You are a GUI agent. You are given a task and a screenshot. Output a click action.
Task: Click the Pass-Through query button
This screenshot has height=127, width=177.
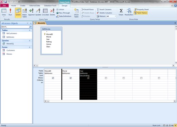pos(63,13)
